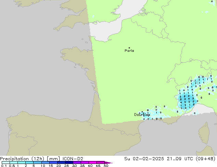Pick the 0.1–0.5 mm legend swatch
This screenshot has height=167, width=217.
tap(6, 163)
